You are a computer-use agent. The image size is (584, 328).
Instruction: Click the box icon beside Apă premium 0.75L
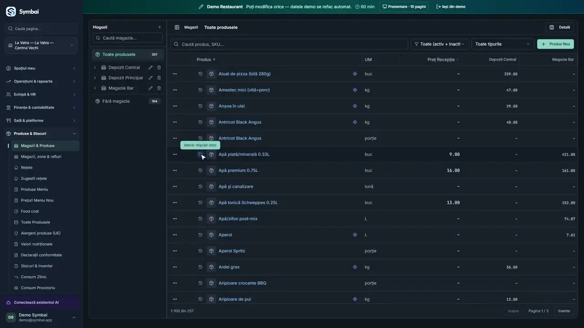[x=211, y=170]
